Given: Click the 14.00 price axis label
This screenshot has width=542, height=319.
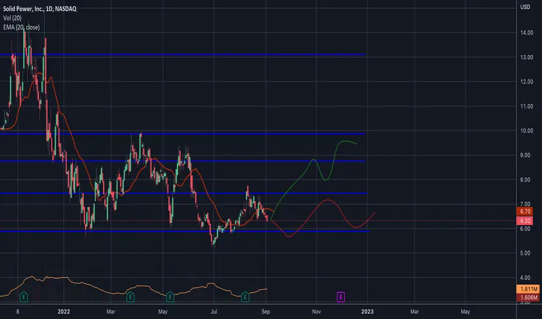Looking at the screenshot, I should 526,32.
